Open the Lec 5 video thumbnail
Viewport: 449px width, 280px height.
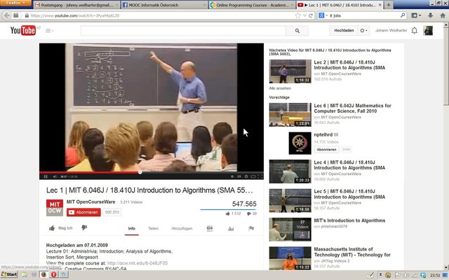[x=290, y=201]
